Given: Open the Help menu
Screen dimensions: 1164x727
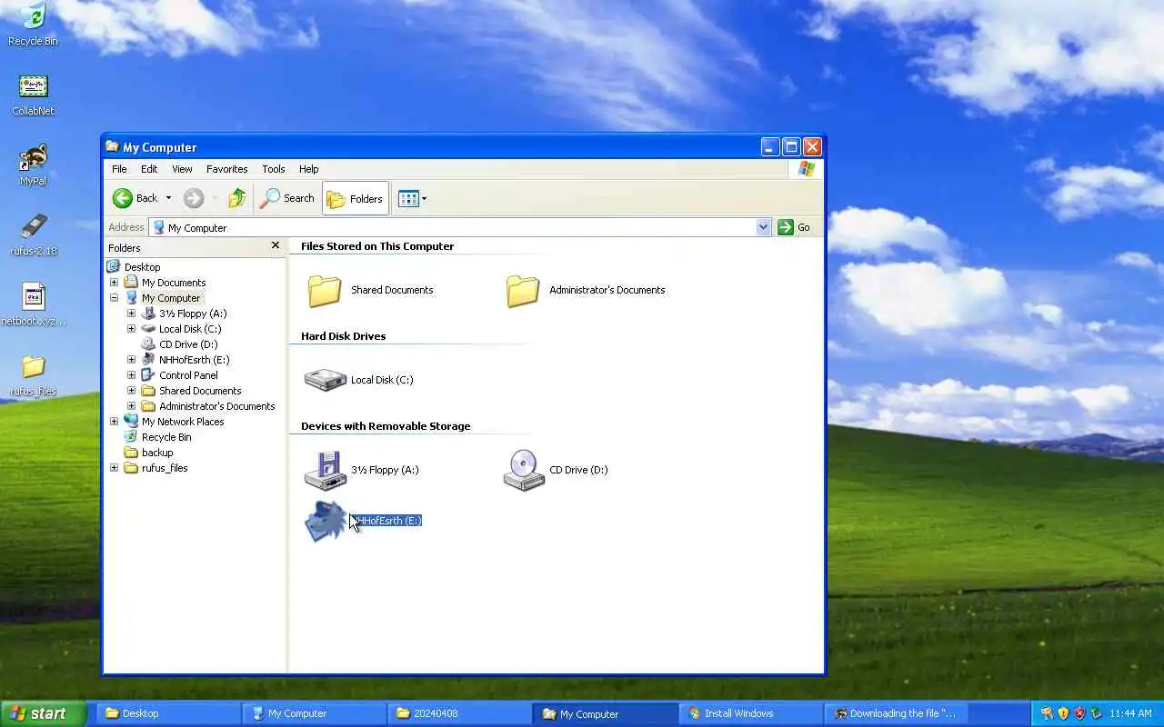Looking at the screenshot, I should click(x=308, y=169).
